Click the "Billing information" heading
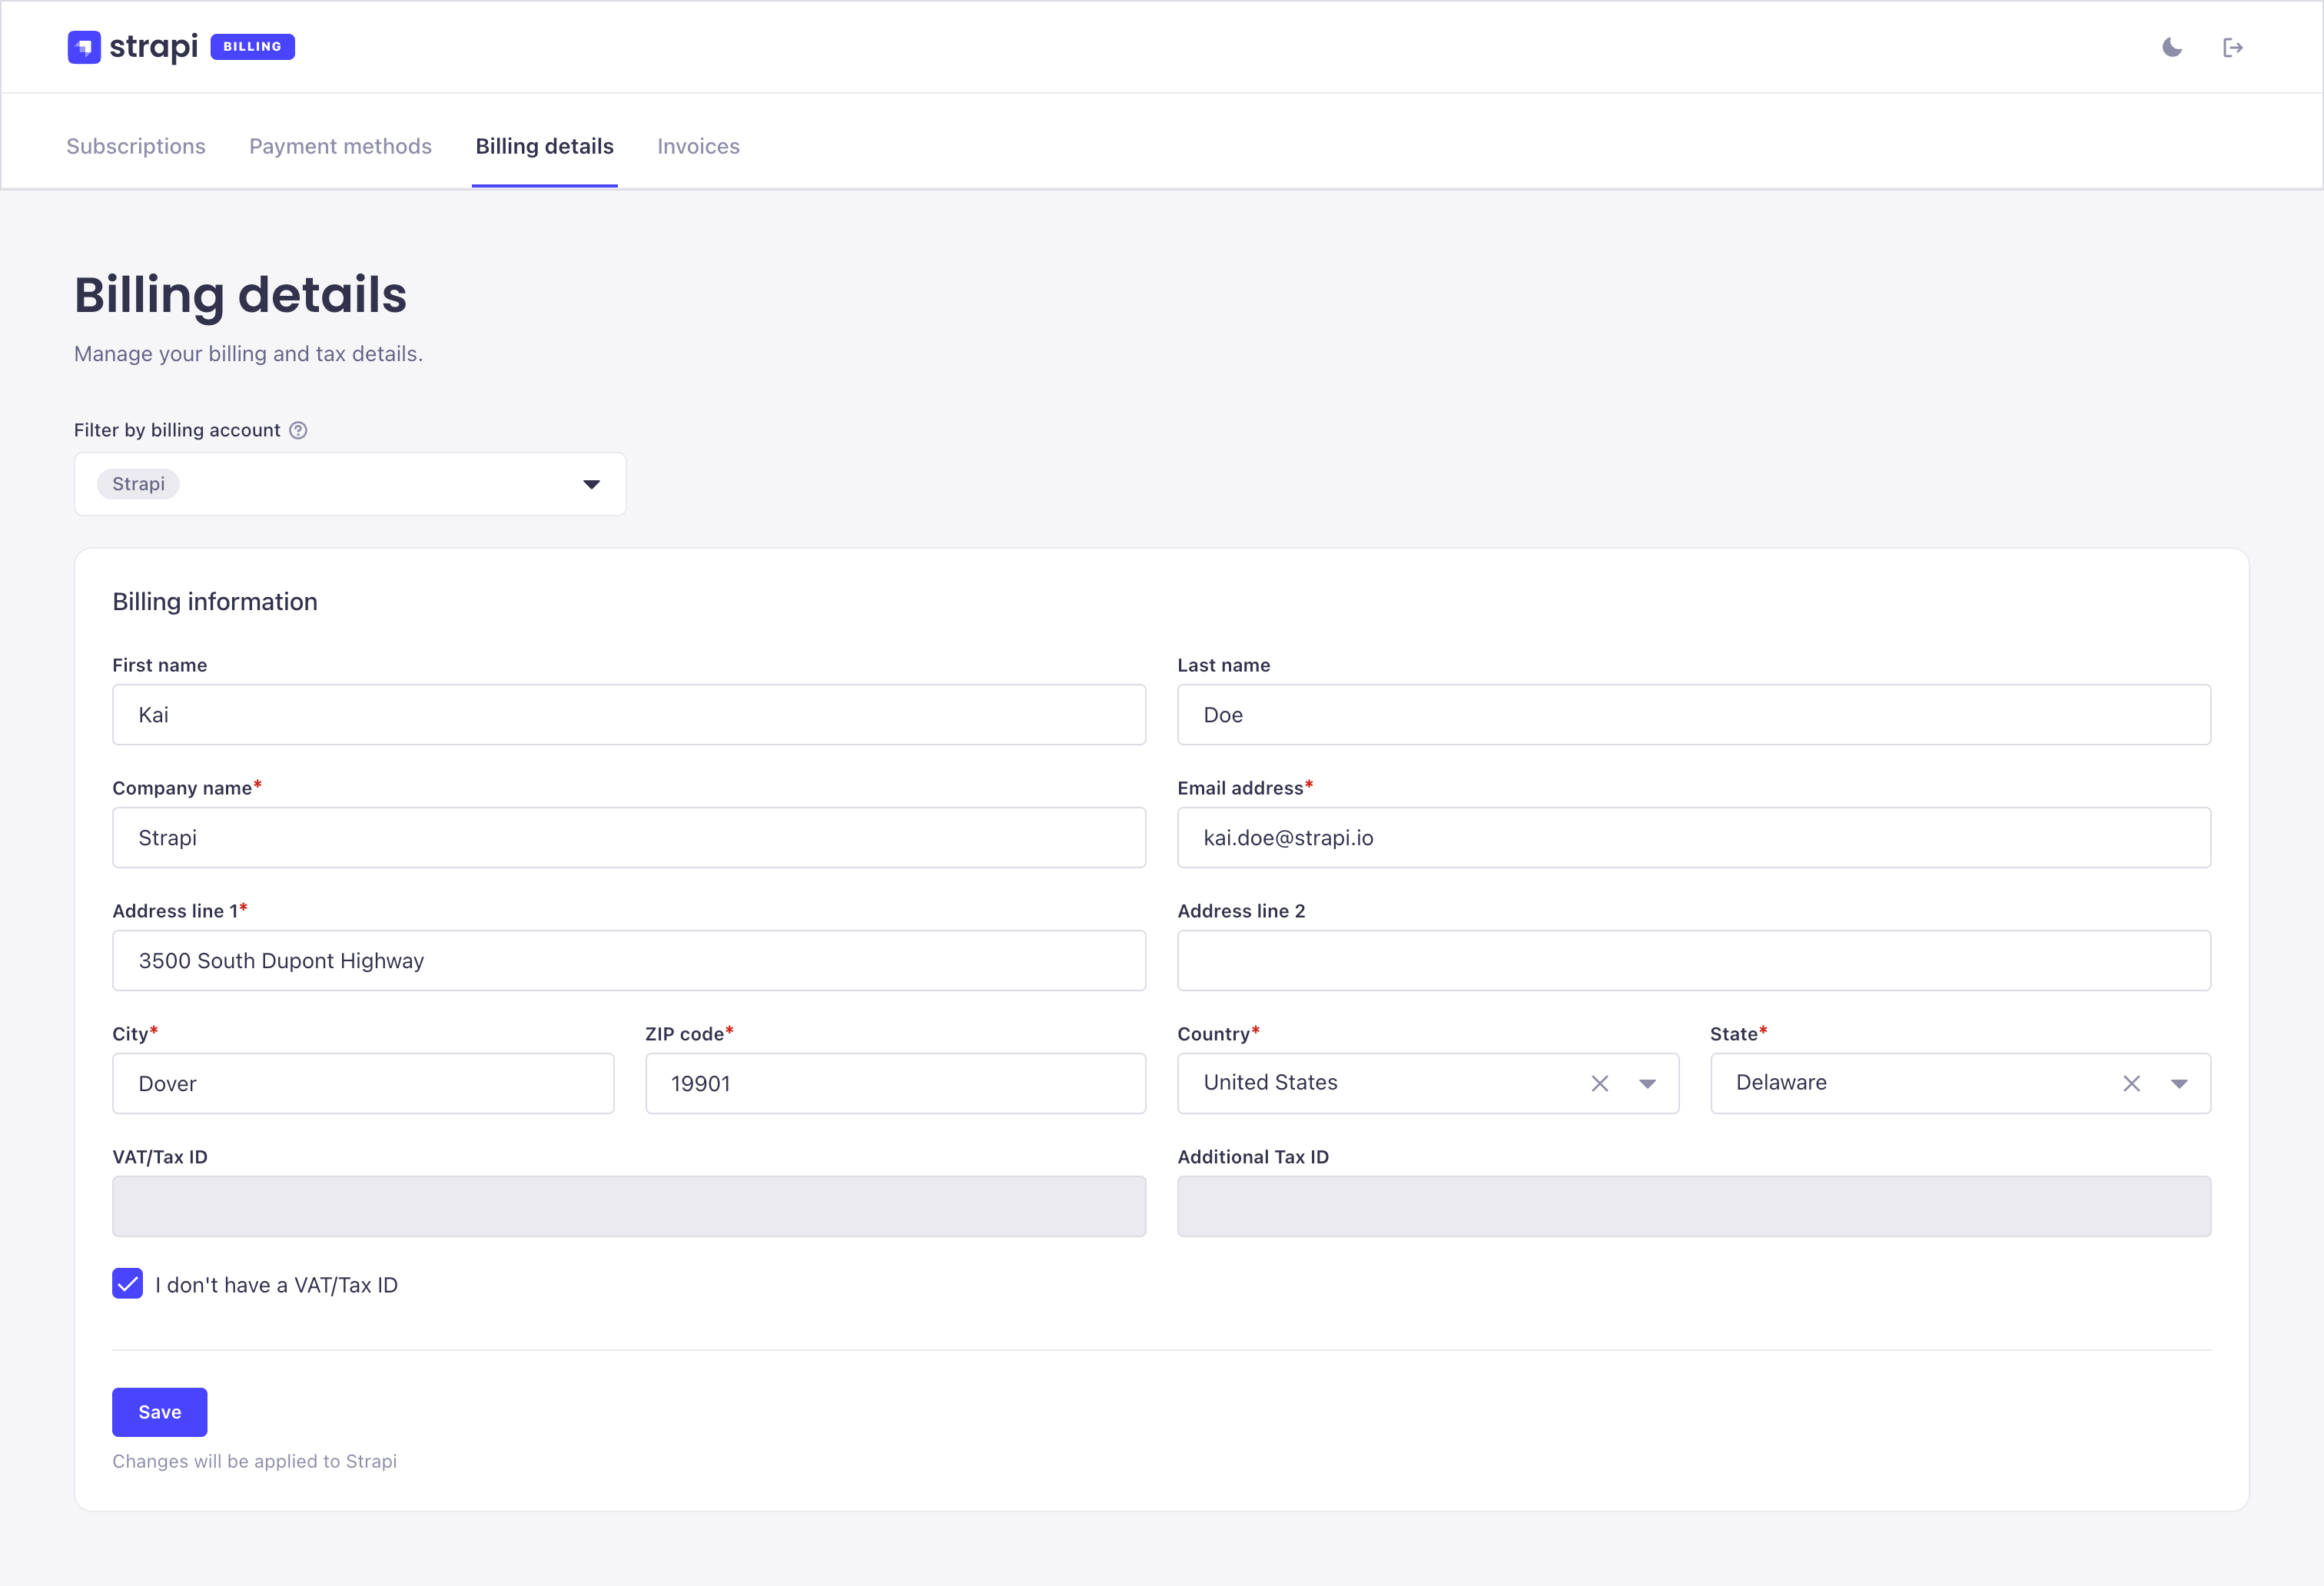 point(215,602)
